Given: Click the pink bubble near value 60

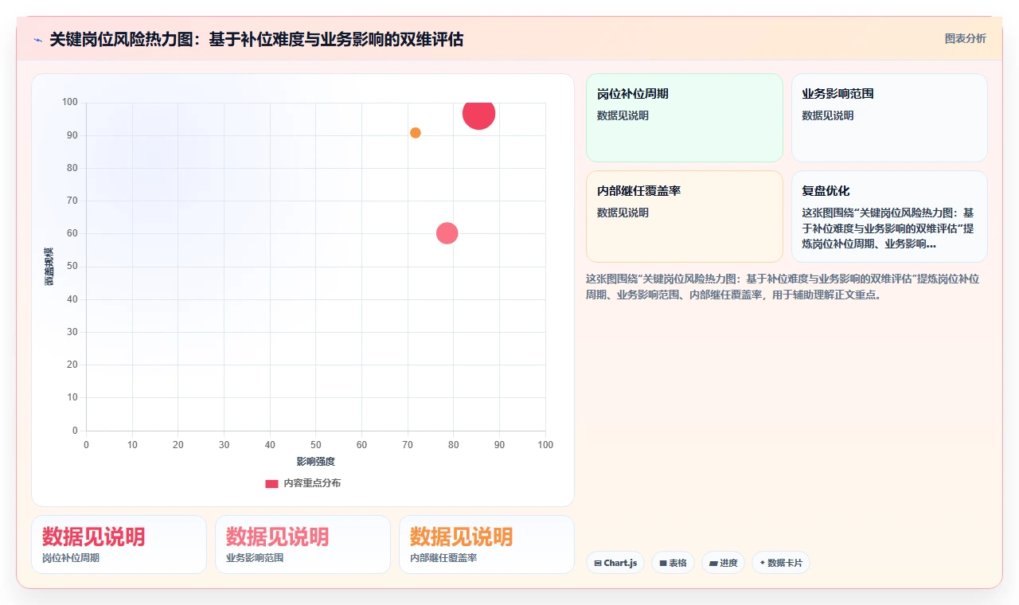Looking at the screenshot, I should click(x=447, y=233).
